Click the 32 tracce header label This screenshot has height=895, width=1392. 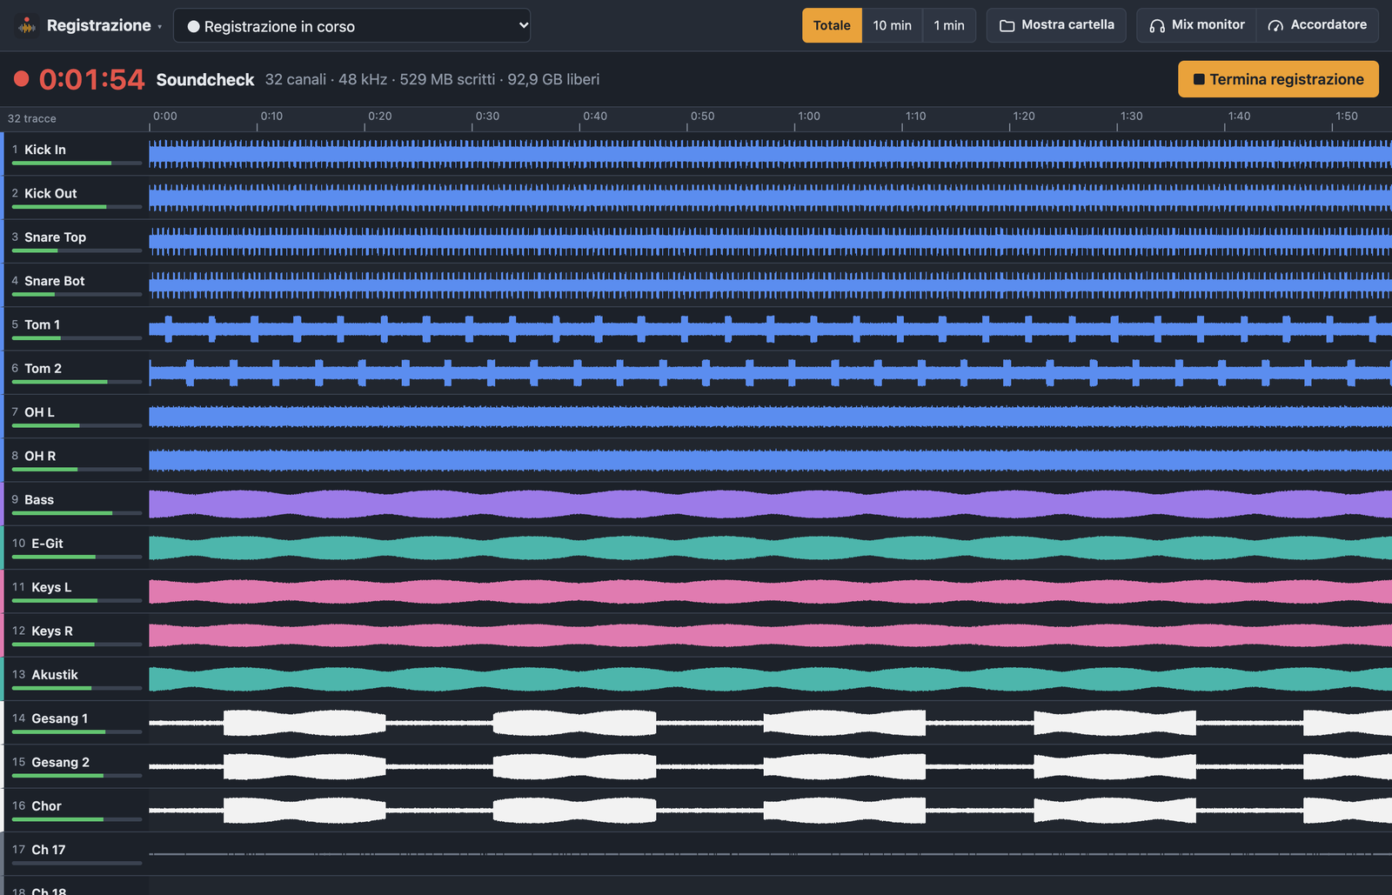32,118
